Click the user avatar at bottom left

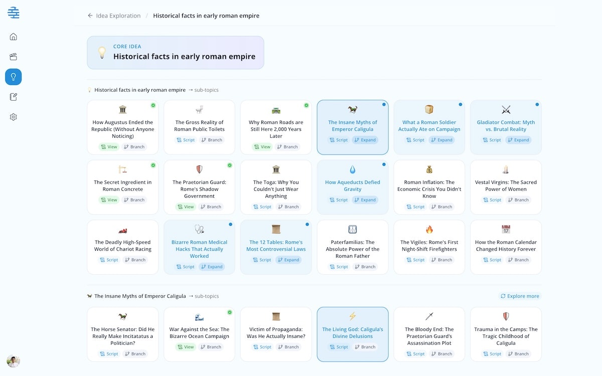pyautogui.click(x=13, y=361)
